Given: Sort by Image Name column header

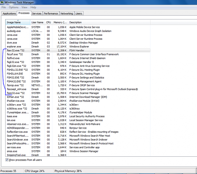Looking at the screenshot, I should tap(18, 22).
